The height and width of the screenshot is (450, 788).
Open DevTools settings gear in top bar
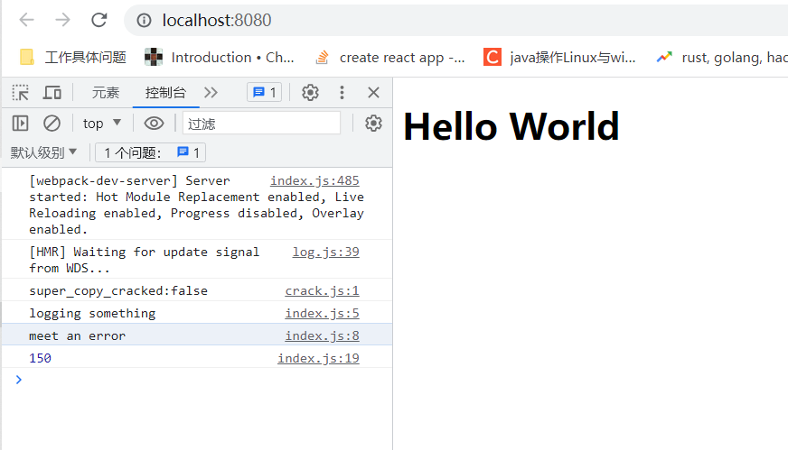(310, 93)
